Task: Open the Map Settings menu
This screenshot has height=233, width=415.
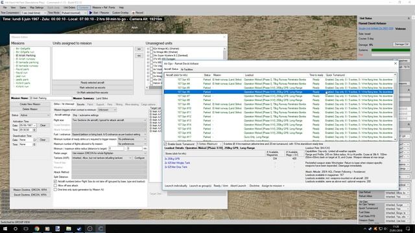Action: (x=36, y=7)
